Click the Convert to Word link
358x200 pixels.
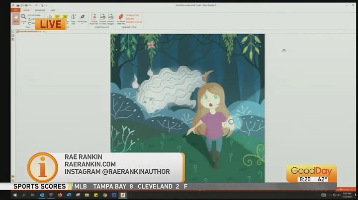click(134, 22)
